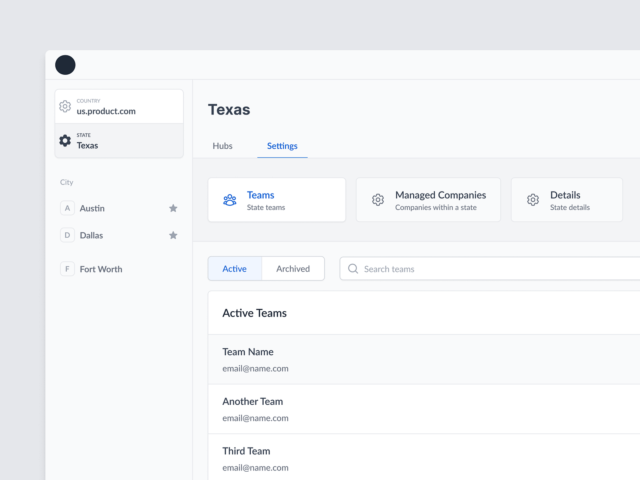Unfavorite Austin using its star
640x480 pixels.
[173, 208]
